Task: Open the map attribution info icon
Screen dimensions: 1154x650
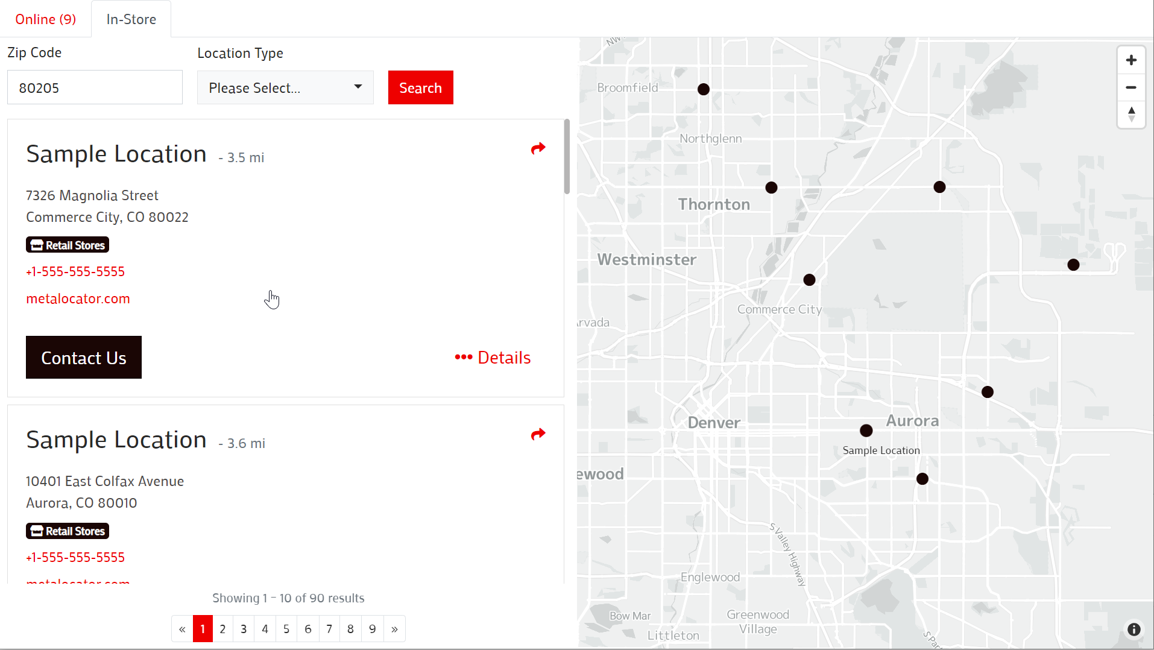Action: click(1134, 629)
